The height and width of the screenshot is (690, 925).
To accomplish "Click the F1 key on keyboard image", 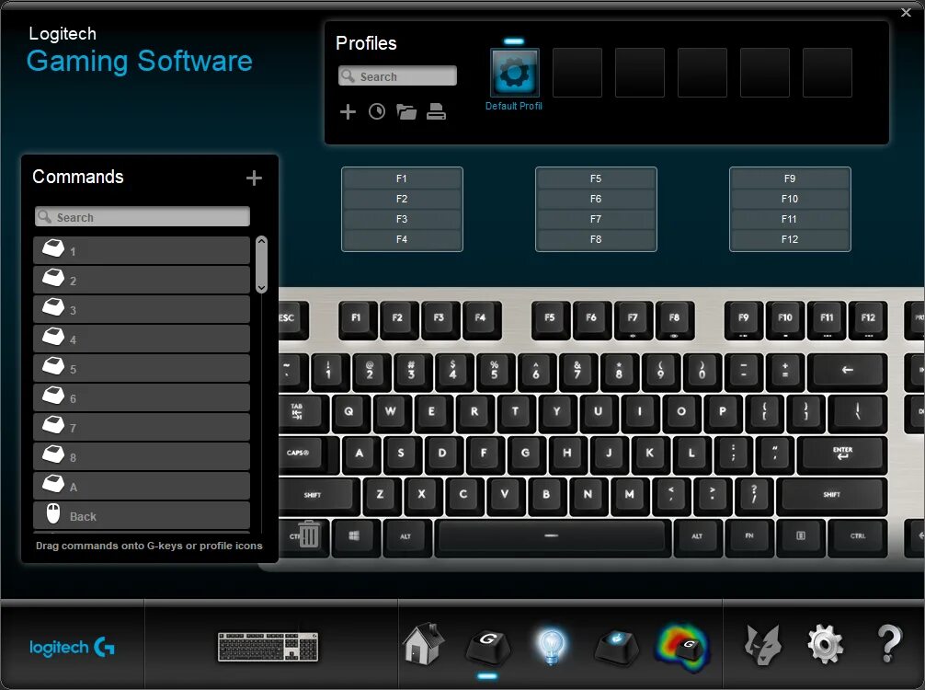I will tap(357, 319).
